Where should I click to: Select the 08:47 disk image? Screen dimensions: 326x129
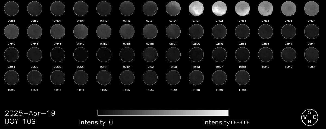tap(312, 31)
